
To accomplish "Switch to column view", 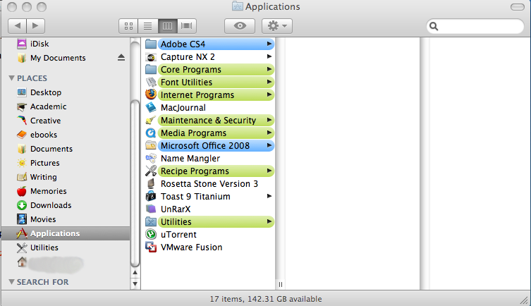I will click(167, 25).
